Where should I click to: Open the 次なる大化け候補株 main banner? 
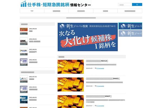click(87, 37)
